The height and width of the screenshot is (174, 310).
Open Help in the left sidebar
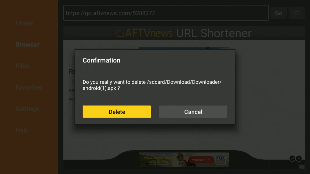pos(22,130)
